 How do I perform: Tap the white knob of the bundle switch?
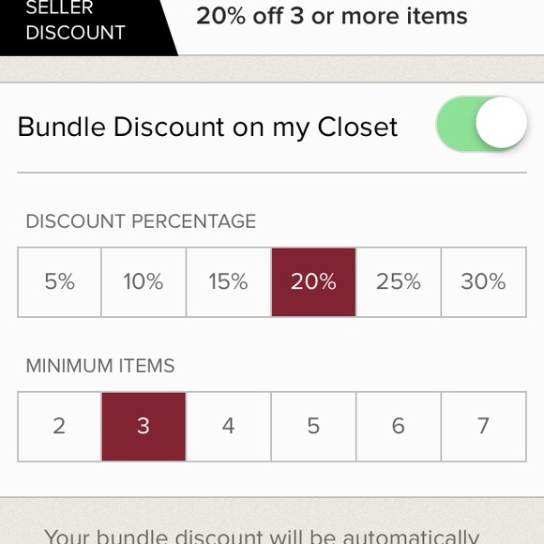(501, 123)
